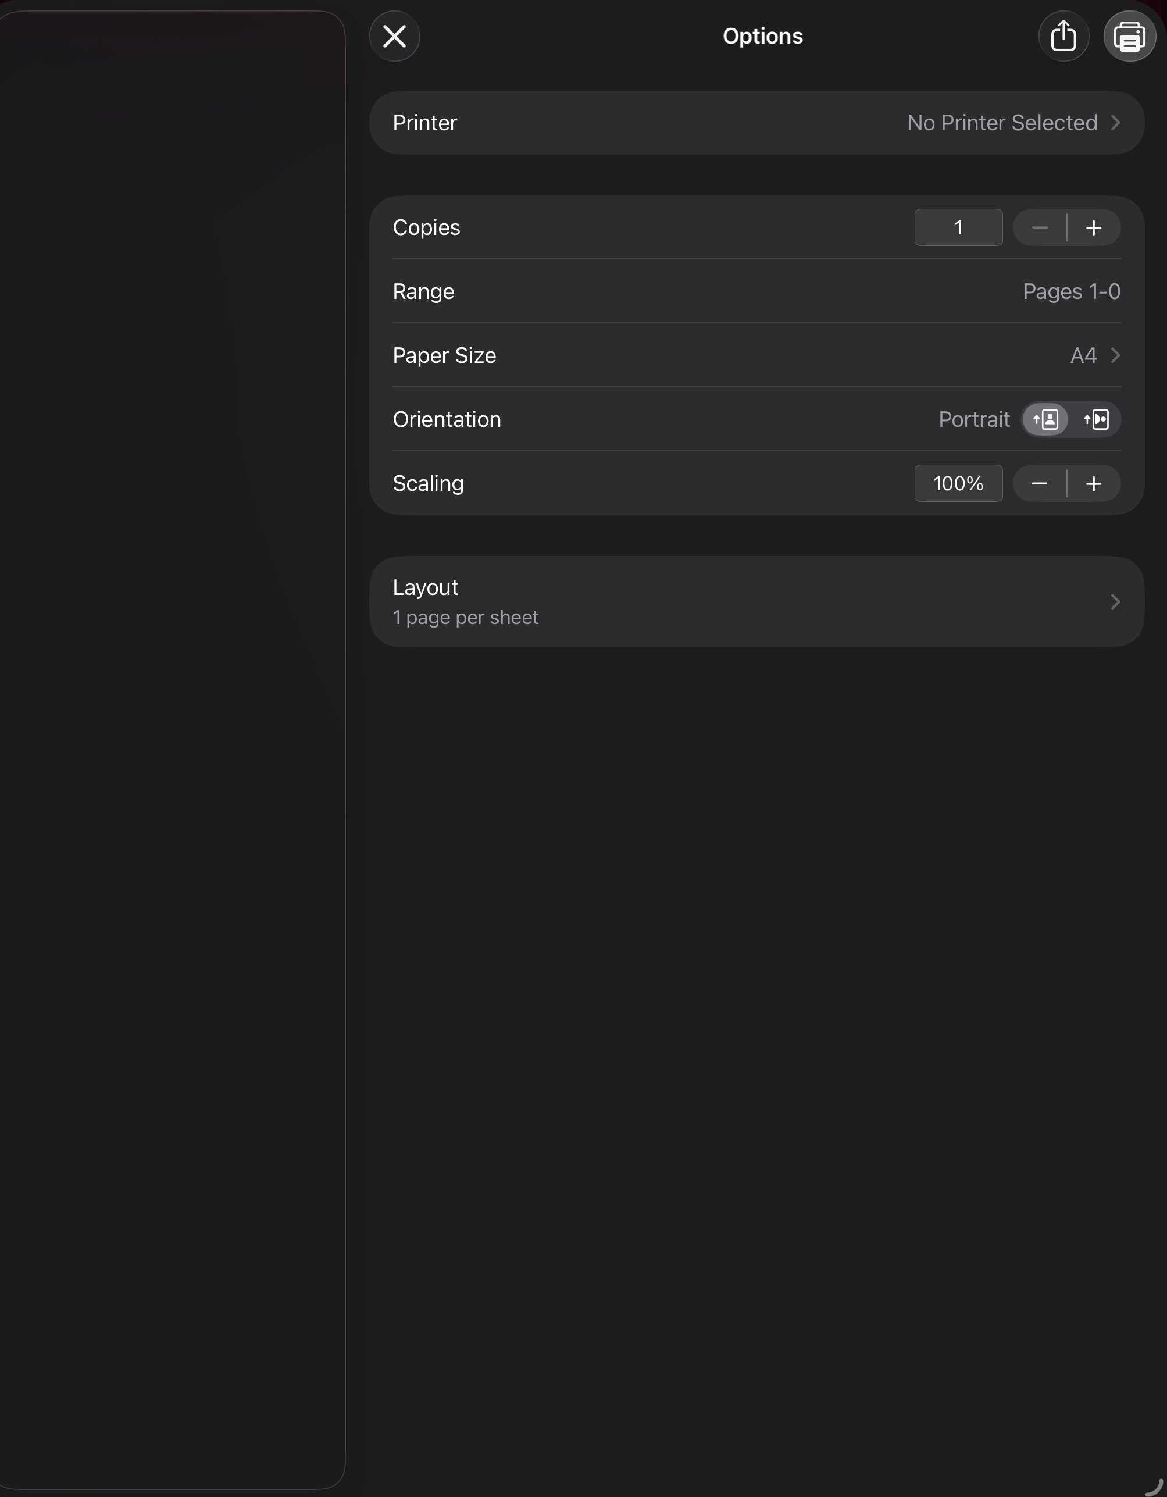This screenshot has width=1167, height=1497.
Task: Increase number of copies with plus
Action: (1094, 227)
